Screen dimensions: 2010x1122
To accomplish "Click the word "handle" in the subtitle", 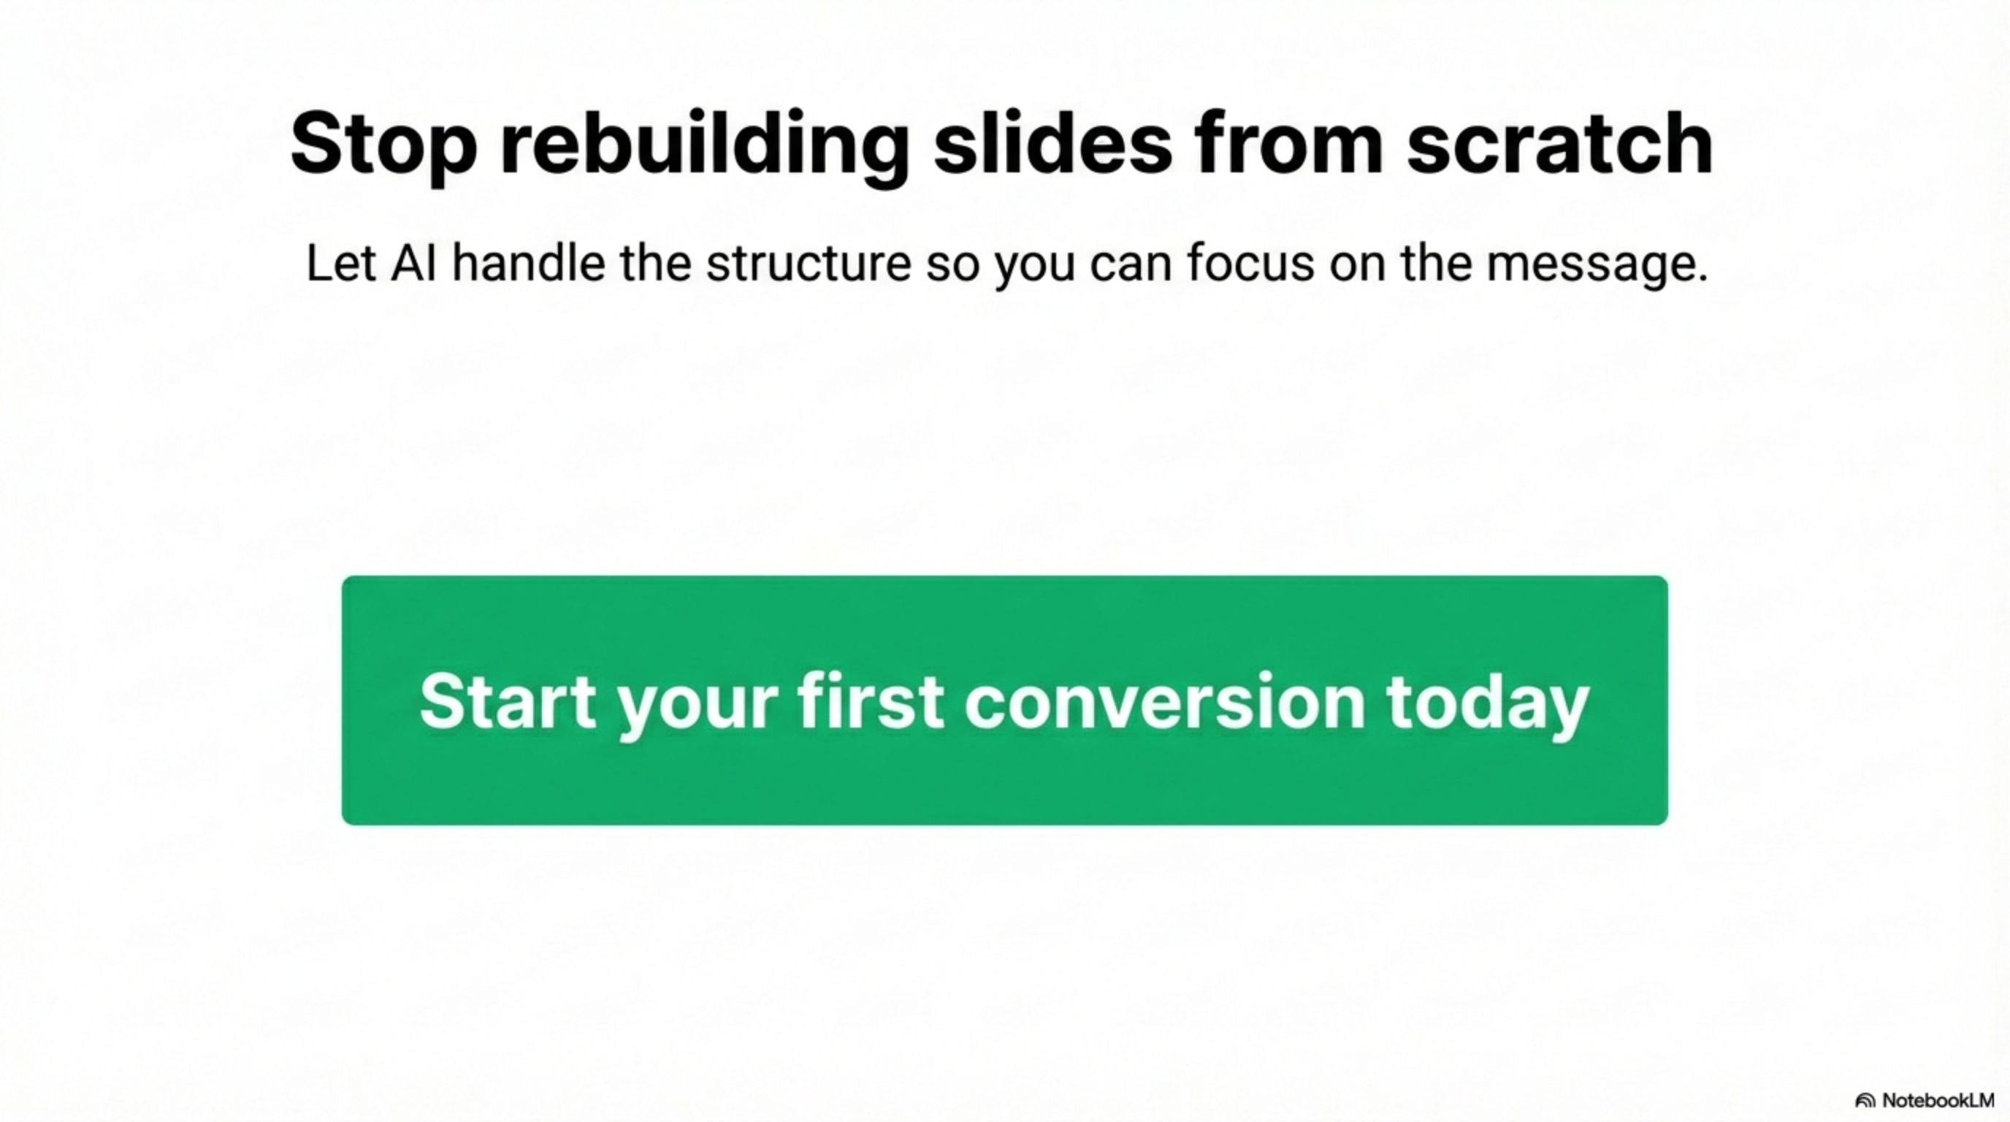I will 528,264.
